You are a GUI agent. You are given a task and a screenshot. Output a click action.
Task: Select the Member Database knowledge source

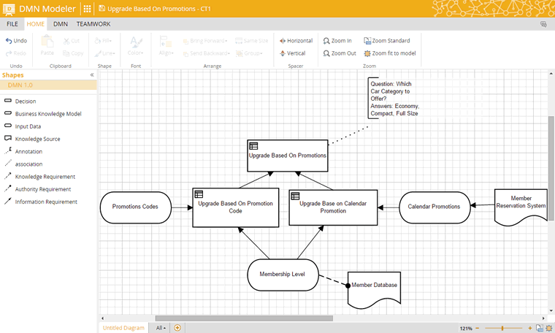(x=374, y=288)
